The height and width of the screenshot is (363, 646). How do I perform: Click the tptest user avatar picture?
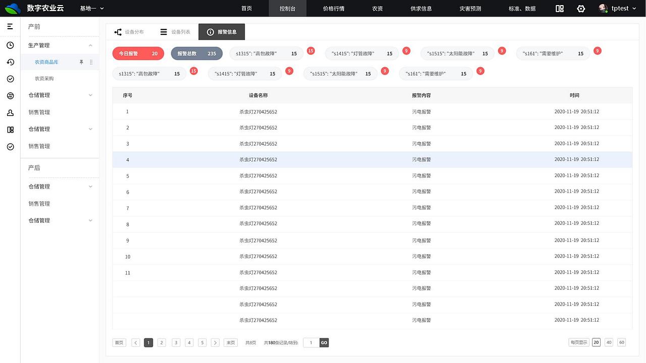click(x=603, y=9)
